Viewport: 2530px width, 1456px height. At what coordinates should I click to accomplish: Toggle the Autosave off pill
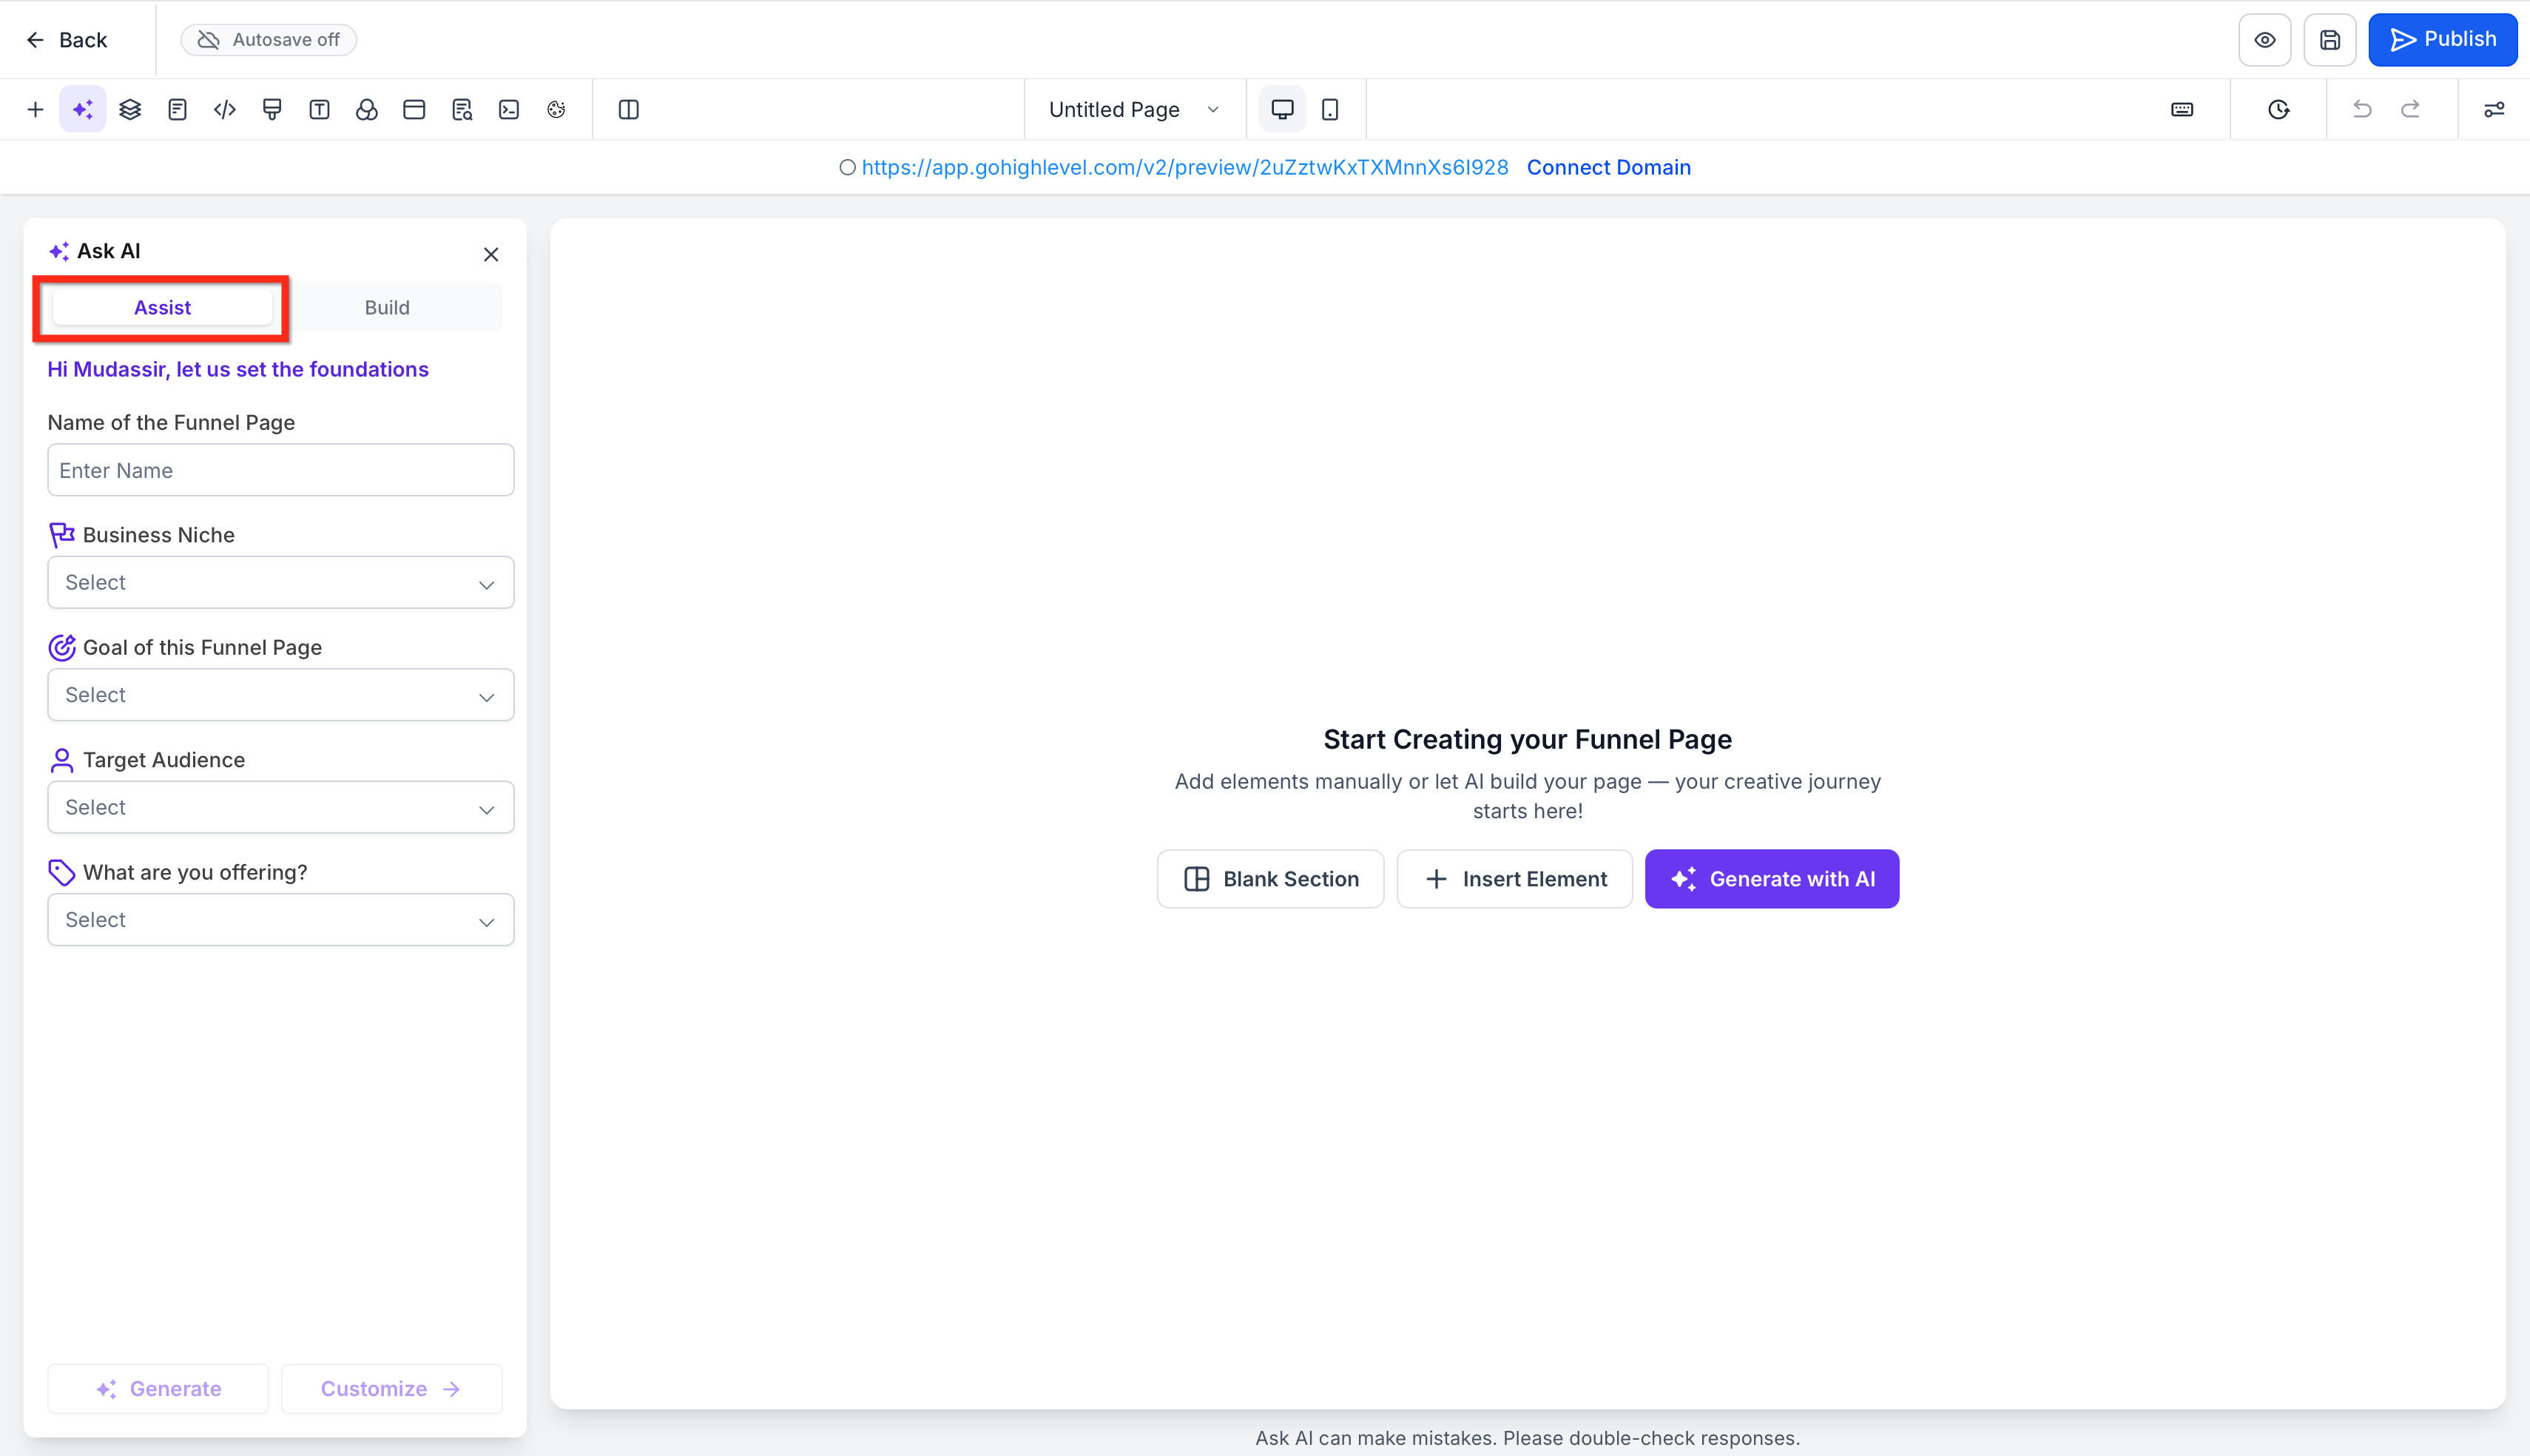pos(269,40)
